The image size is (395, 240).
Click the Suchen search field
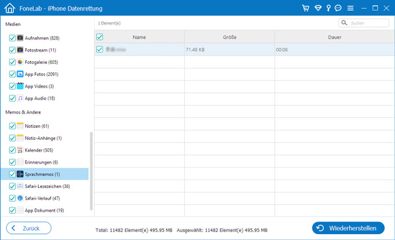click(363, 23)
